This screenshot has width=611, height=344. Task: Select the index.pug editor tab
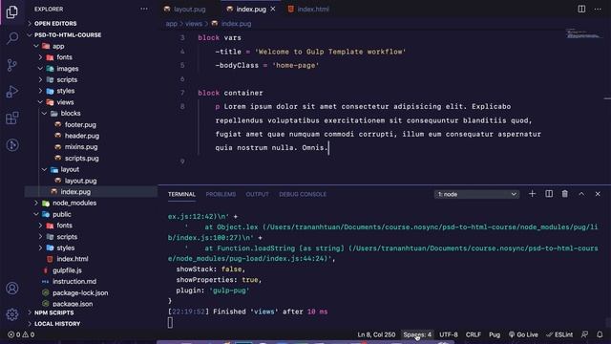coord(250,9)
